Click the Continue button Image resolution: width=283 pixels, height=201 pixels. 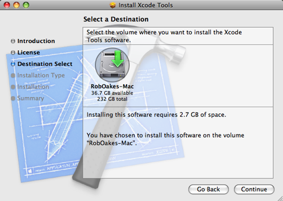pos(254,189)
